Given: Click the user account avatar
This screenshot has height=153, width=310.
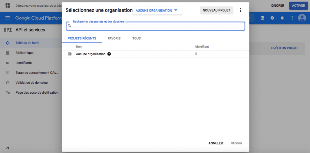Looking at the screenshot, I should [302, 18].
